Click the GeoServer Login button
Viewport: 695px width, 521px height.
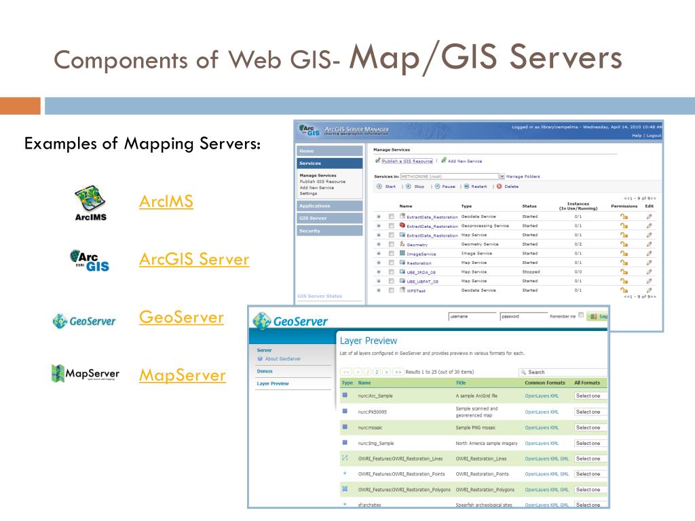coord(597,316)
